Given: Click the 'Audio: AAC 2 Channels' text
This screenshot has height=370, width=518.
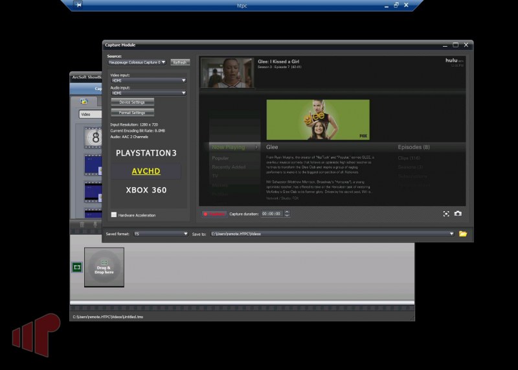Looking at the screenshot, I should (129, 137).
